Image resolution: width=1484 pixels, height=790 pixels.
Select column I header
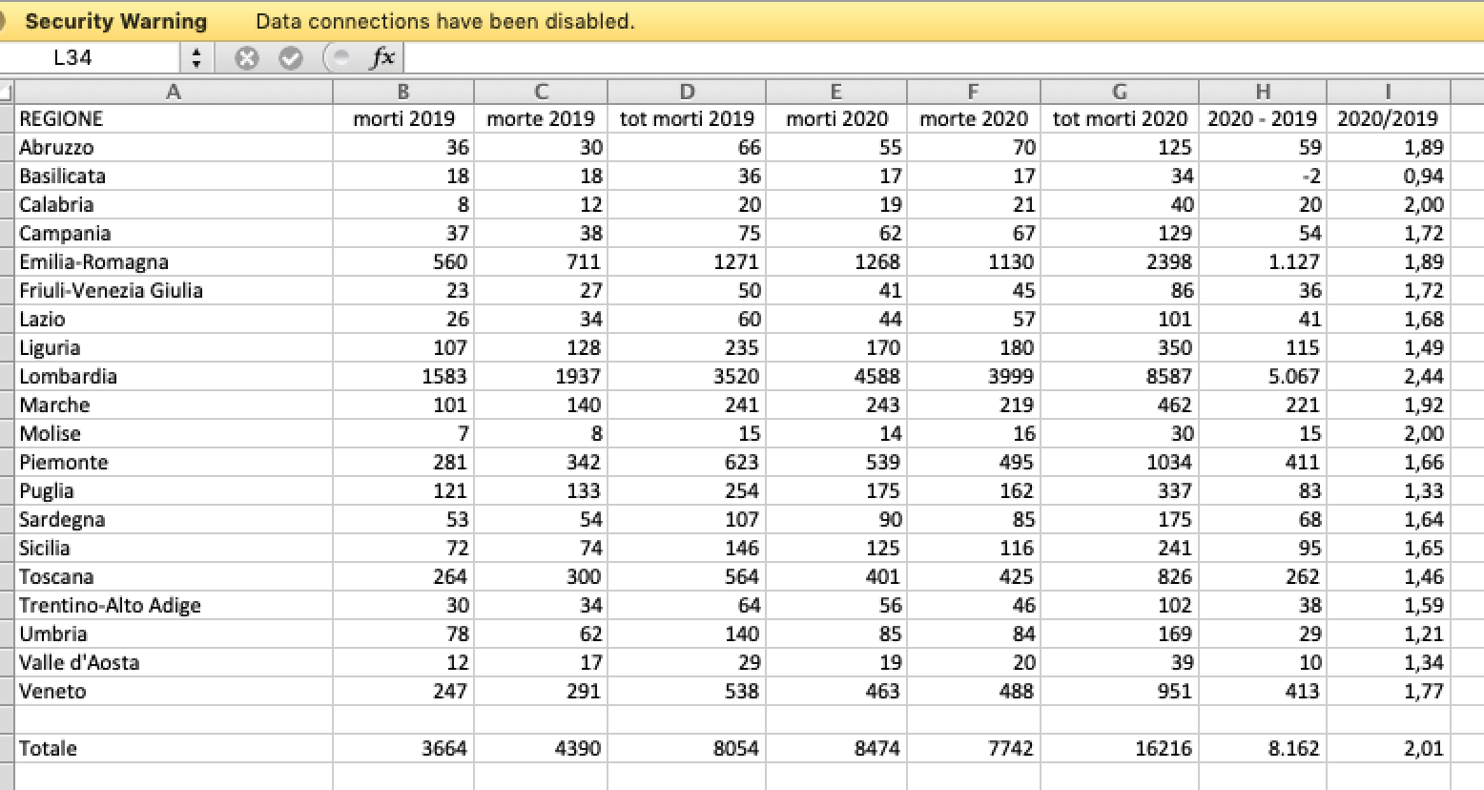[1389, 93]
